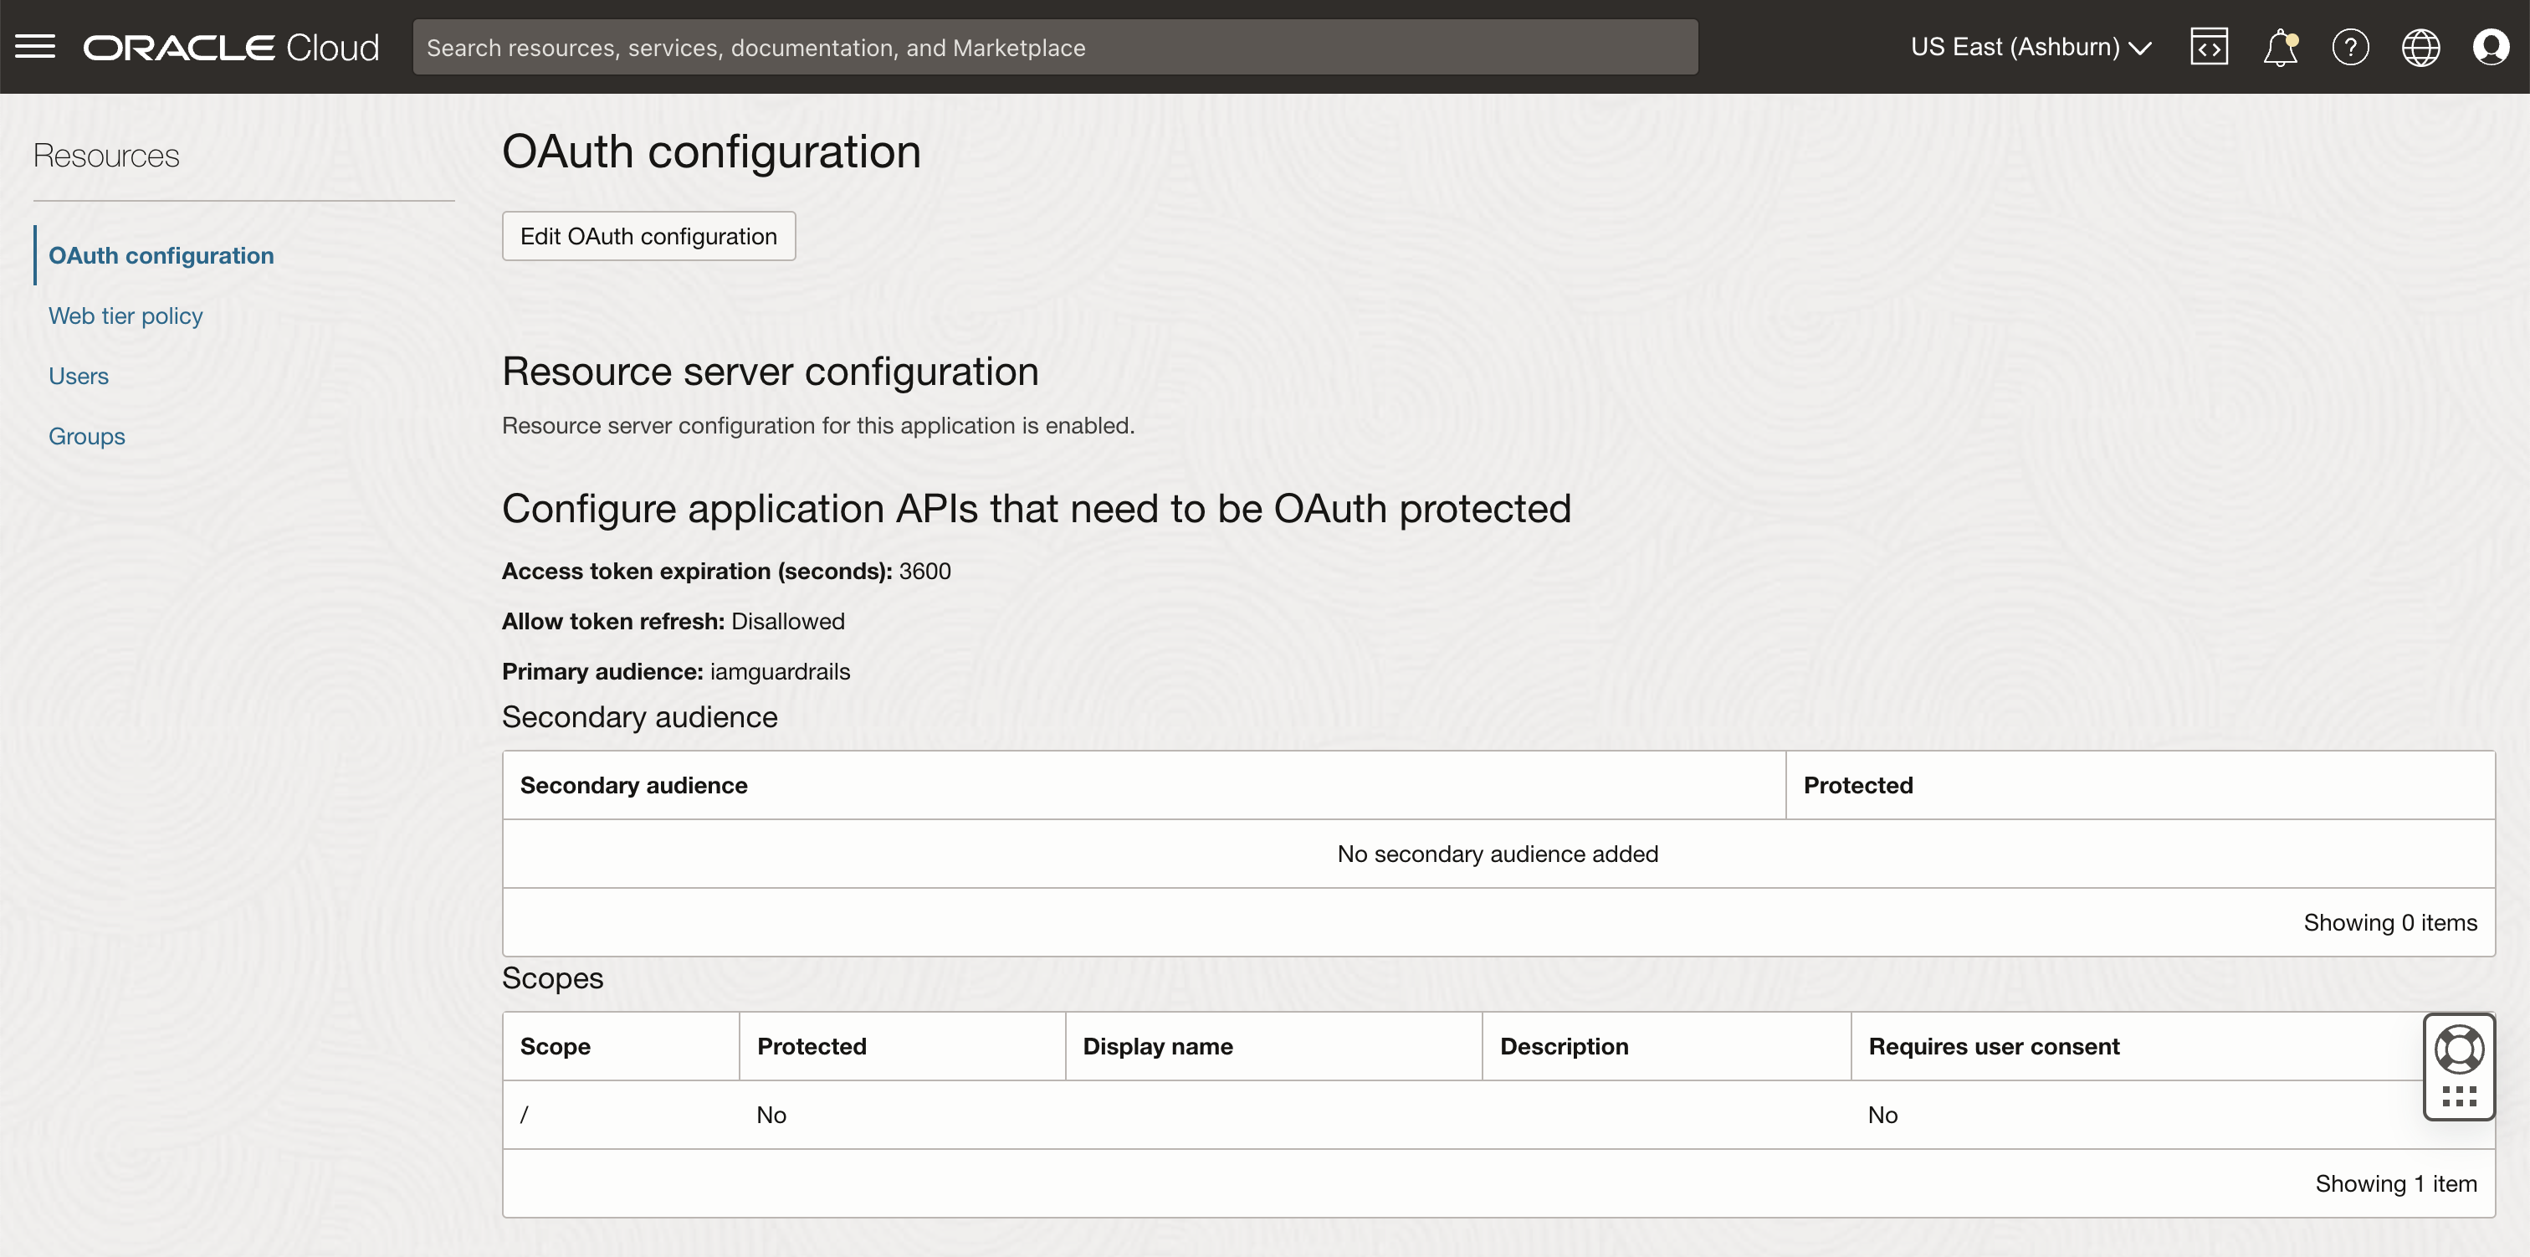
Task: Open the Web tier policy section
Action: tap(125, 316)
